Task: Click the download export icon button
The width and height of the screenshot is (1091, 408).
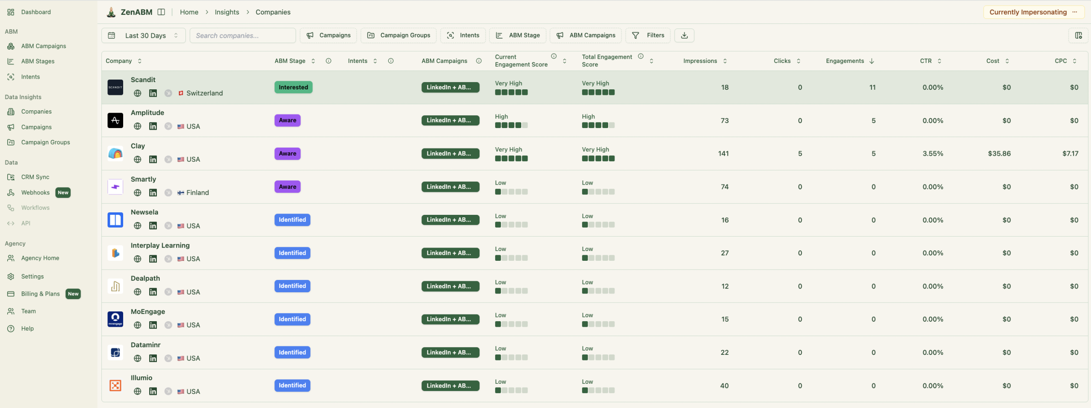Action: click(684, 35)
